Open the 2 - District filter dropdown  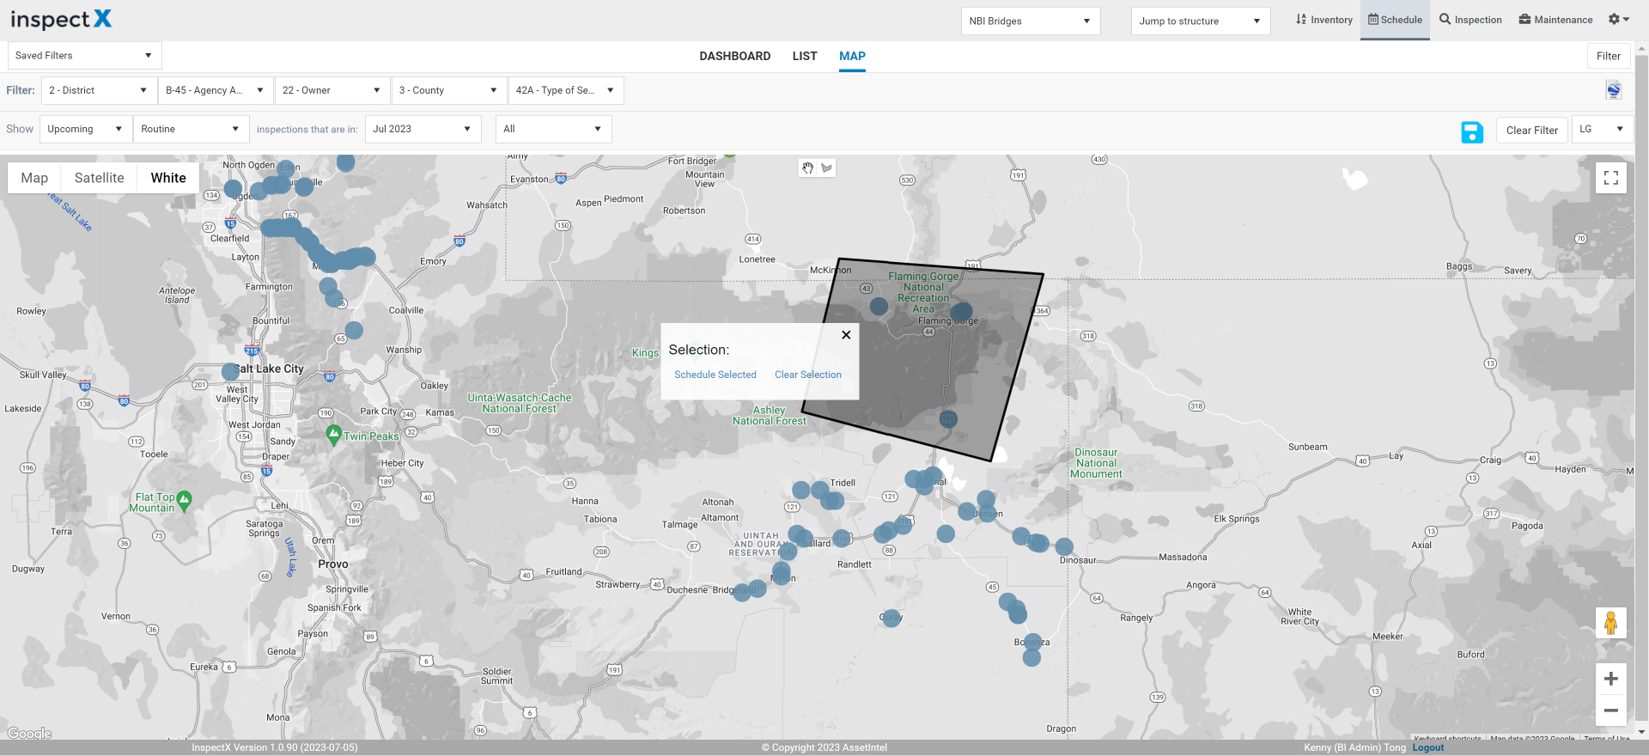coord(100,90)
